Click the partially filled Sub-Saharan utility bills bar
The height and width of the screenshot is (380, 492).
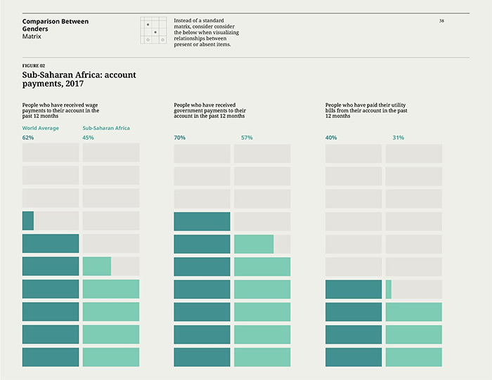[x=413, y=289]
